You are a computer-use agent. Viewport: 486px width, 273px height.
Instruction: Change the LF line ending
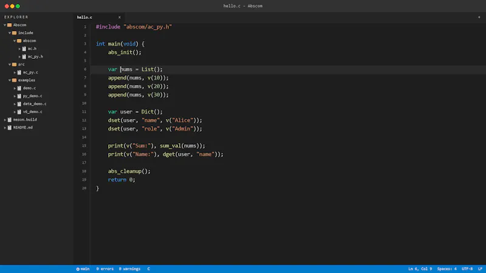tap(480, 269)
